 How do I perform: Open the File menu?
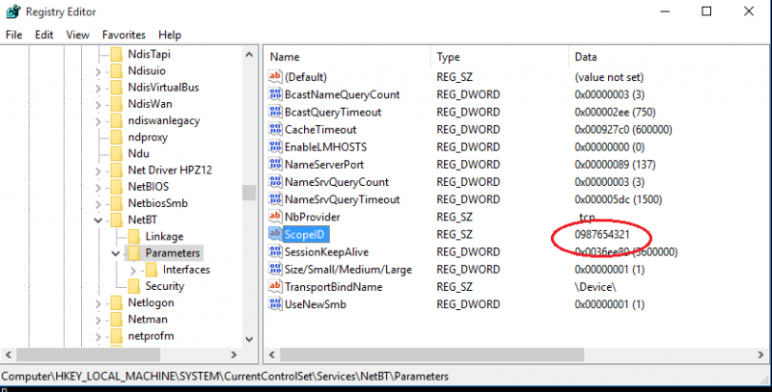coord(14,34)
